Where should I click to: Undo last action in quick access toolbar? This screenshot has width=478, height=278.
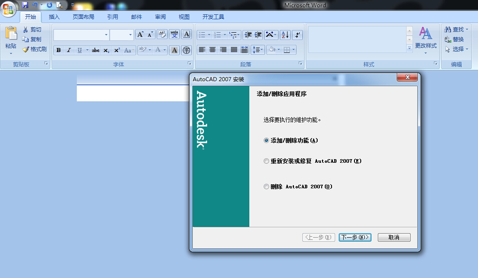point(35,5)
